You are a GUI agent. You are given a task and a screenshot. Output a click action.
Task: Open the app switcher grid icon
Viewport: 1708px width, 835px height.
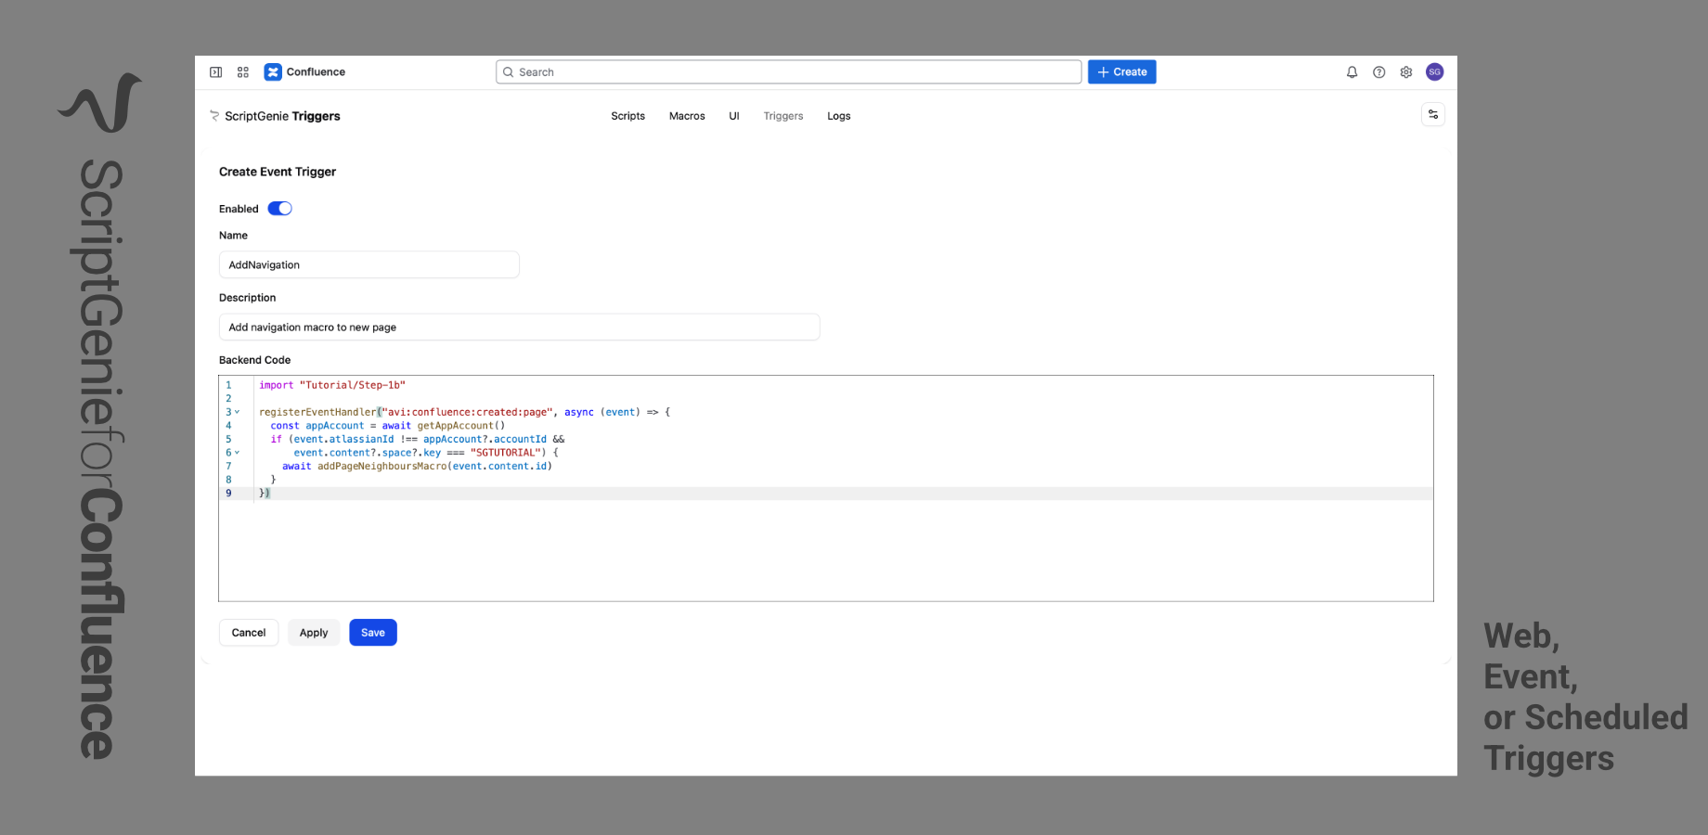243,72
